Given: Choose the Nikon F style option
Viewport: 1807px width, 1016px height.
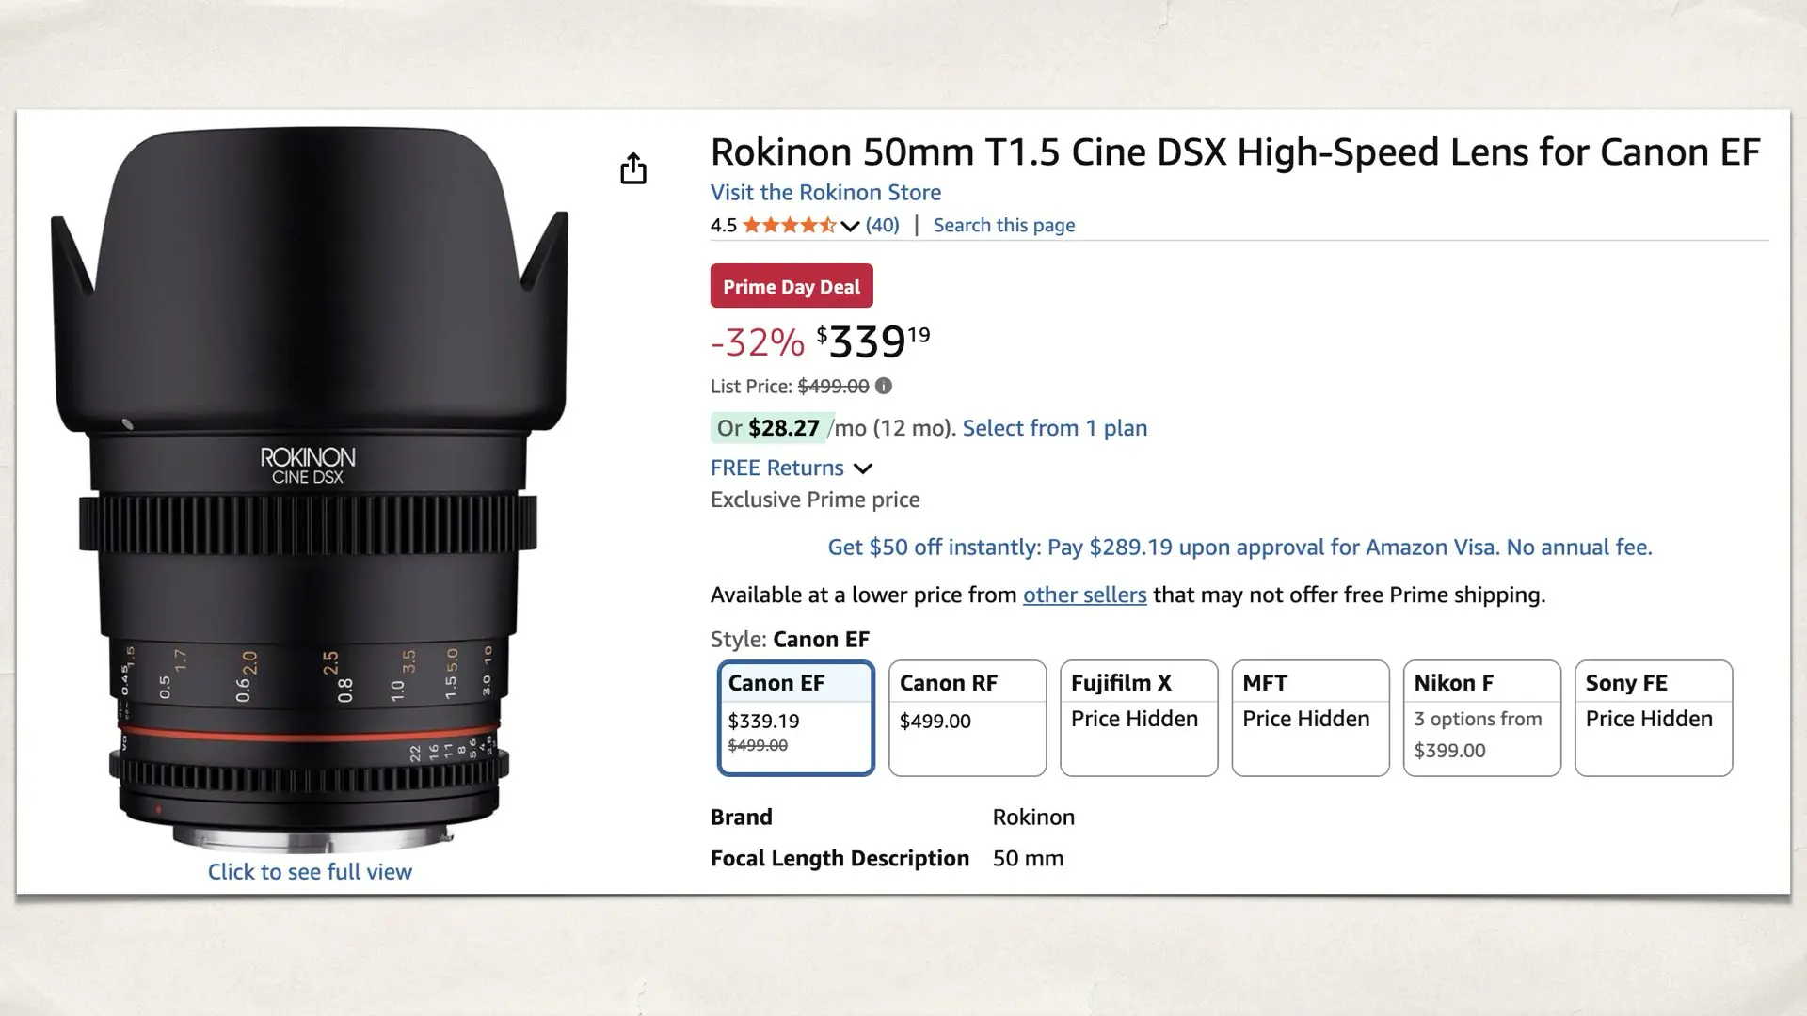Looking at the screenshot, I should pos(1481,718).
